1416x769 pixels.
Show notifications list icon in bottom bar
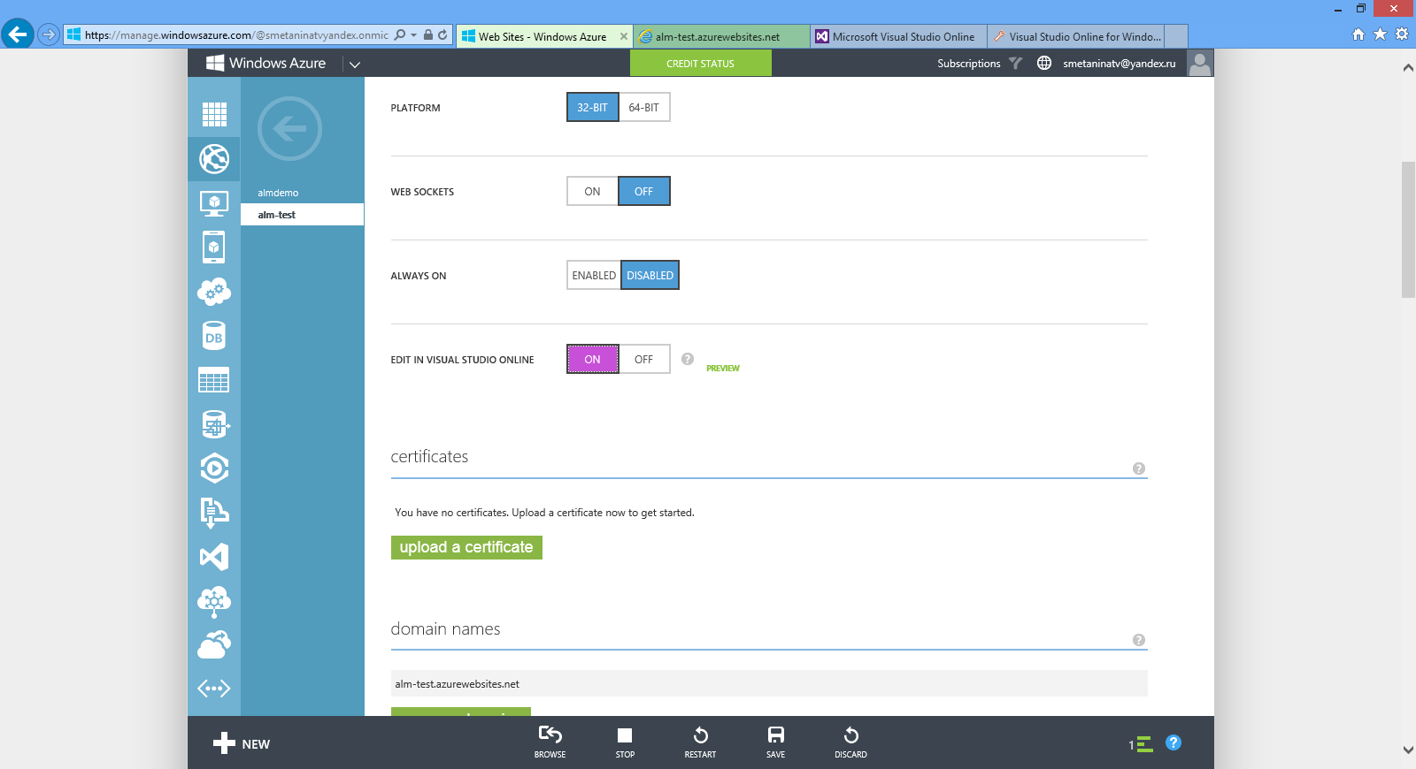1141,744
